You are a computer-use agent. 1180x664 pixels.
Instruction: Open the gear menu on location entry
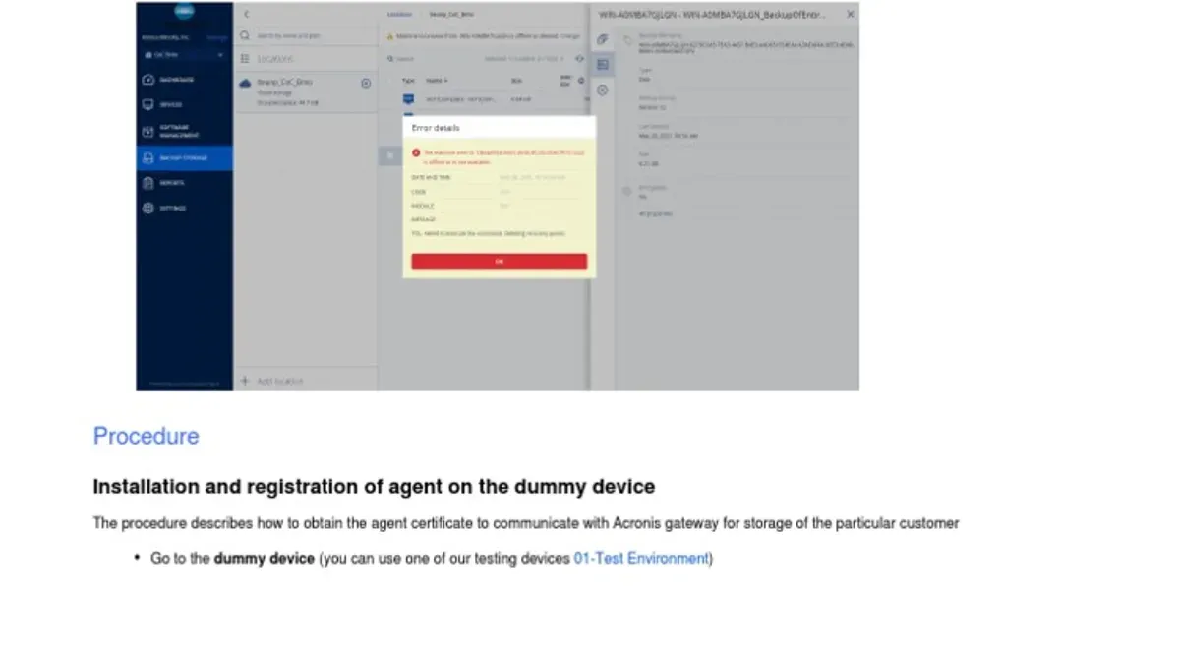(x=366, y=84)
